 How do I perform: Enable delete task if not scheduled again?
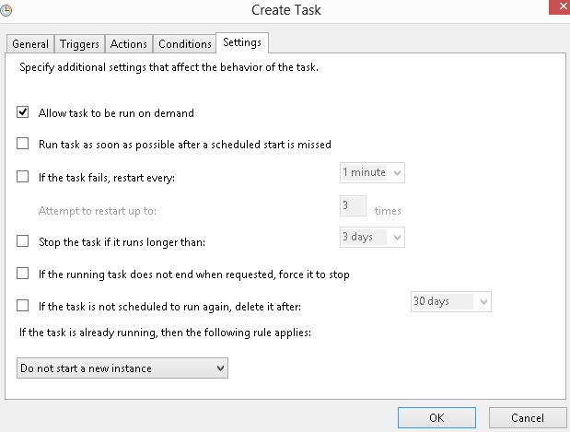[23, 306]
